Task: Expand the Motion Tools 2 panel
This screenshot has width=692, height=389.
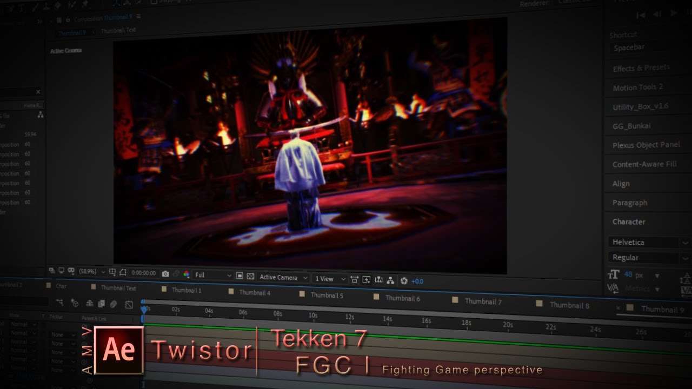Action: click(x=637, y=87)
